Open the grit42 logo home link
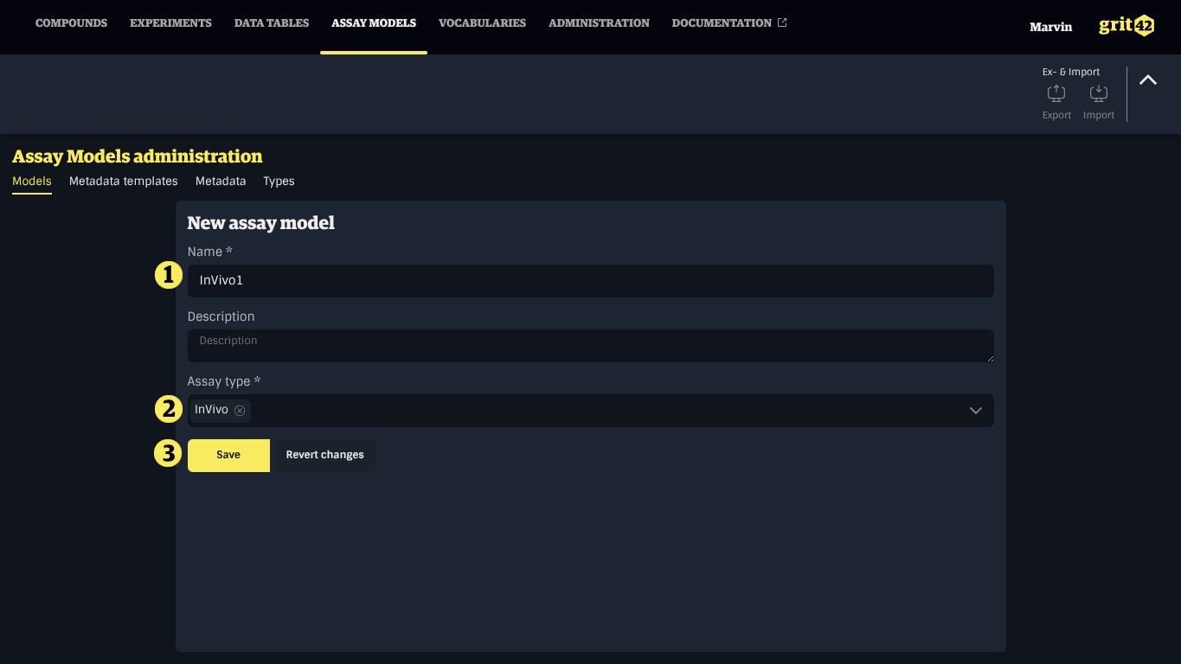1181x664 pixels. [x=1126, y=25]
